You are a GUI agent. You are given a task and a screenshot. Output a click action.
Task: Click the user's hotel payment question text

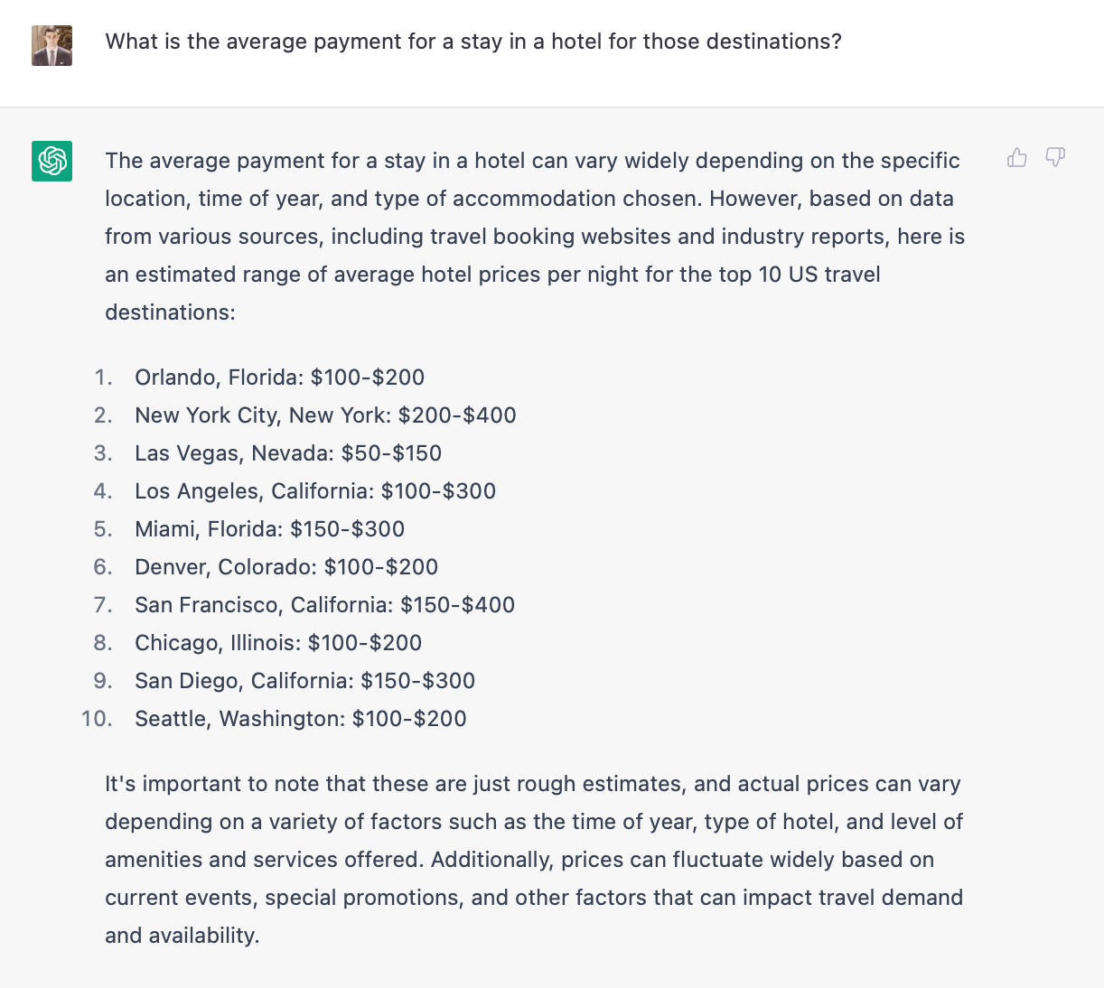point(473,42)
